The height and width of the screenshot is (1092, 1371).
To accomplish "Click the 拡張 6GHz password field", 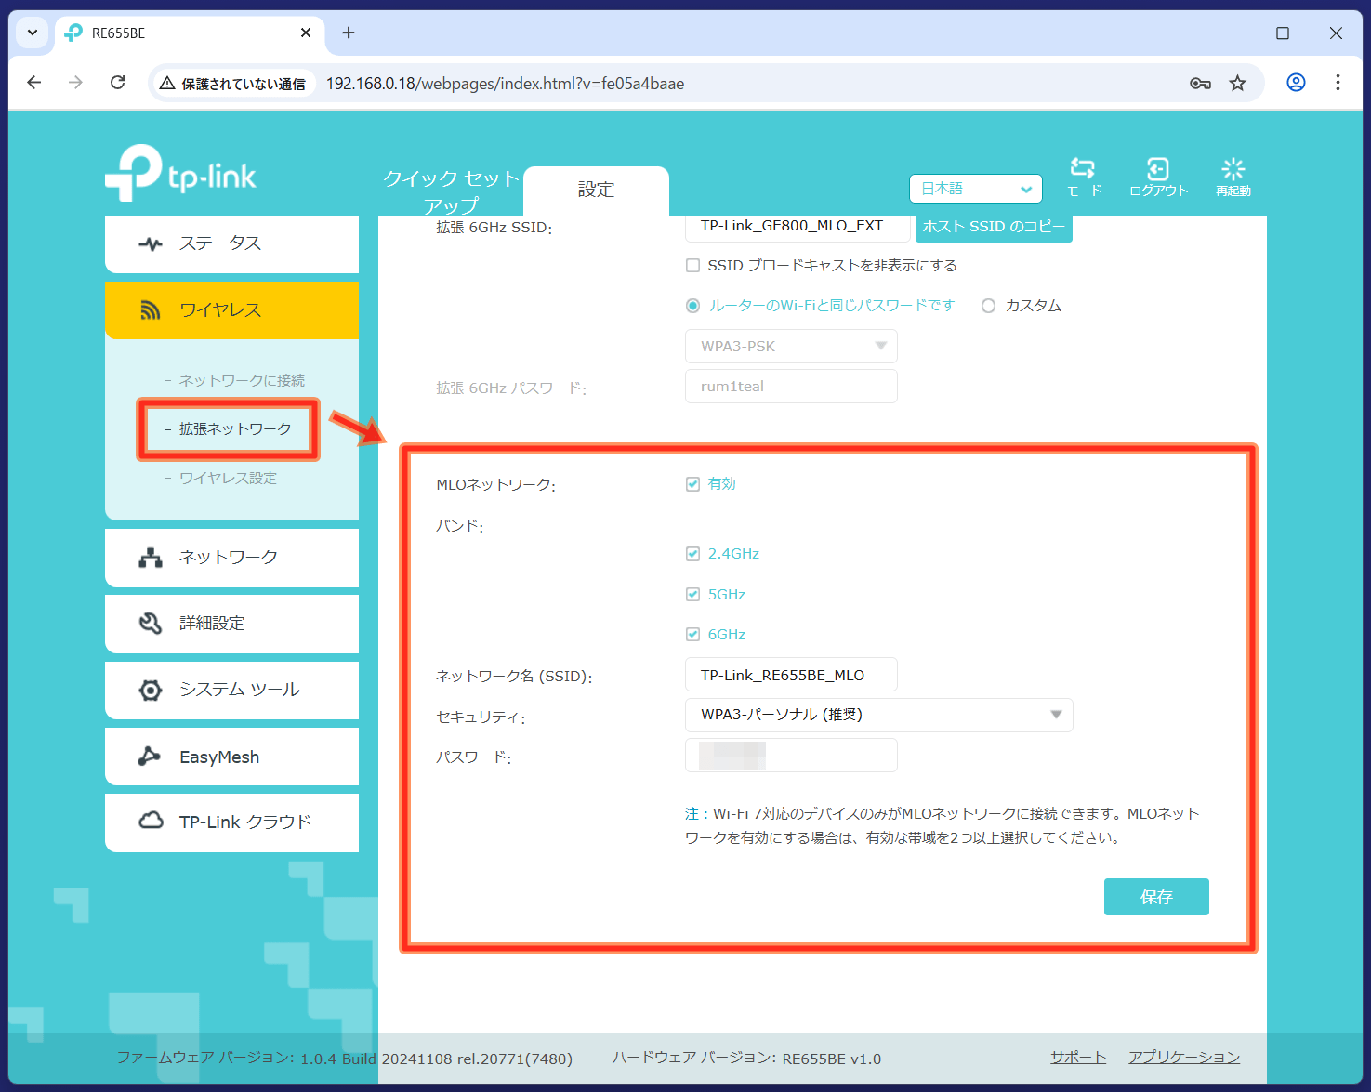I will tap(791, 387).
